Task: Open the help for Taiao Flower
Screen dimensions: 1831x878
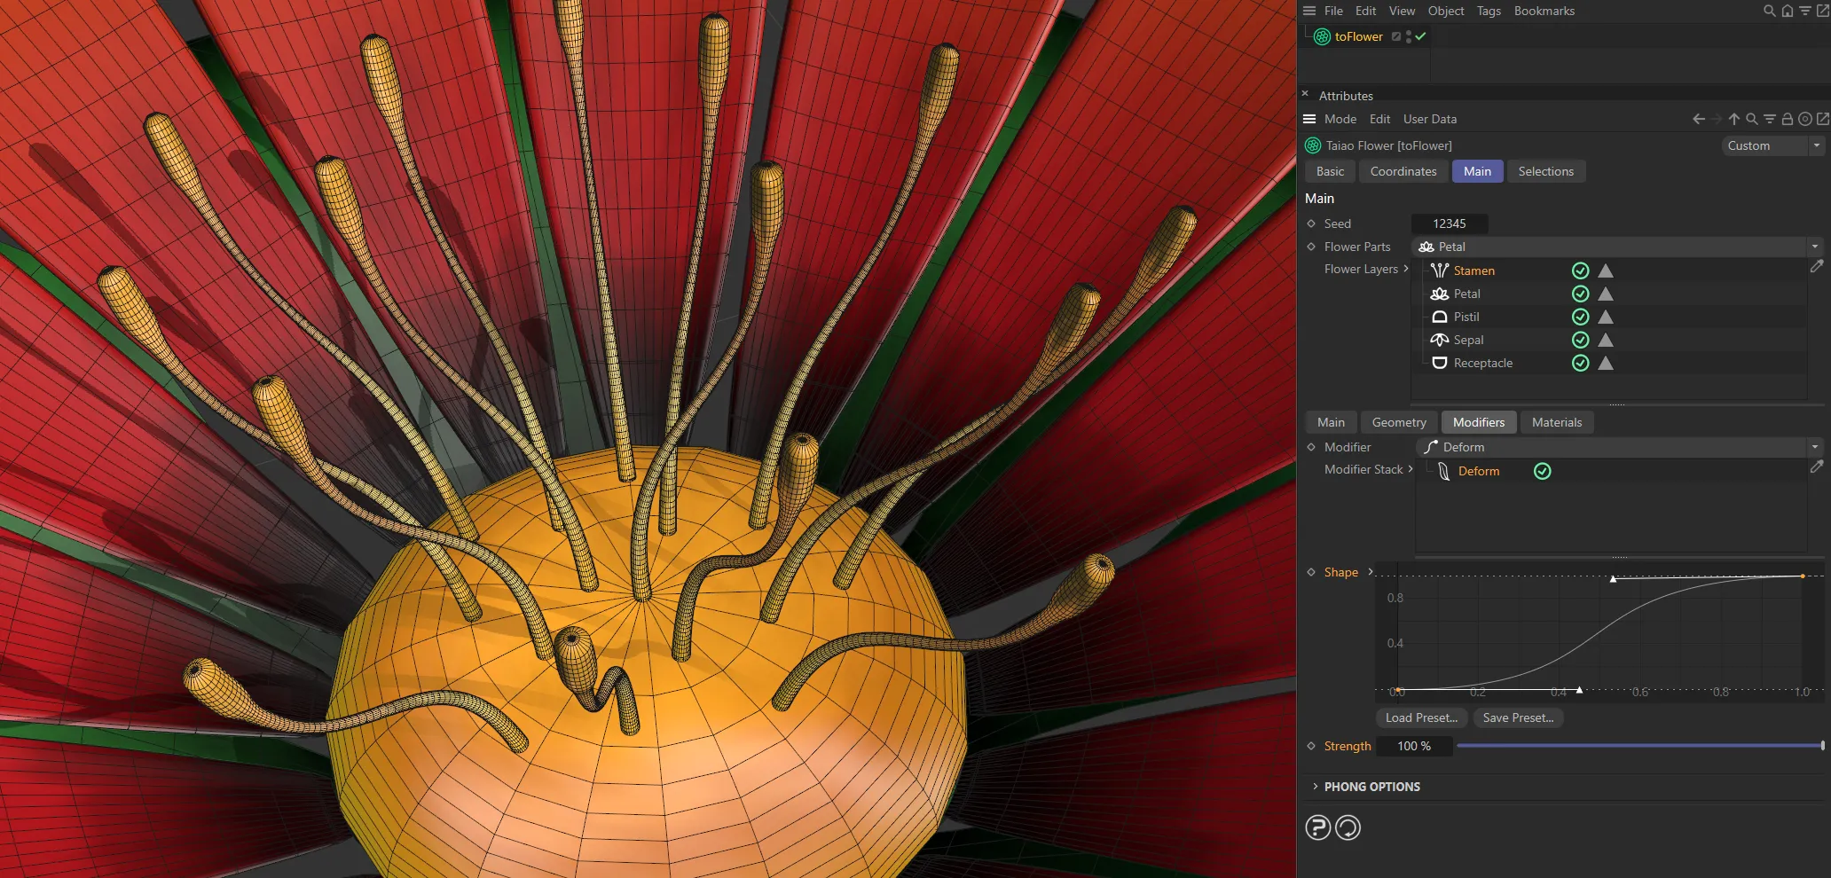Action: click(x=1317, y=827)
